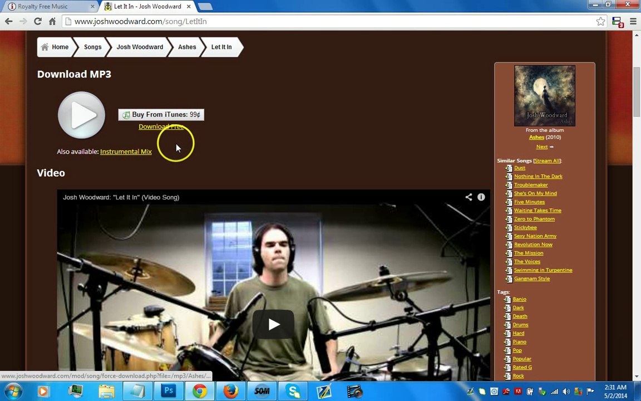This screenshot has height=401, width=641.
Task: Bookmark this page with the star
Action: tap(600, 21)
